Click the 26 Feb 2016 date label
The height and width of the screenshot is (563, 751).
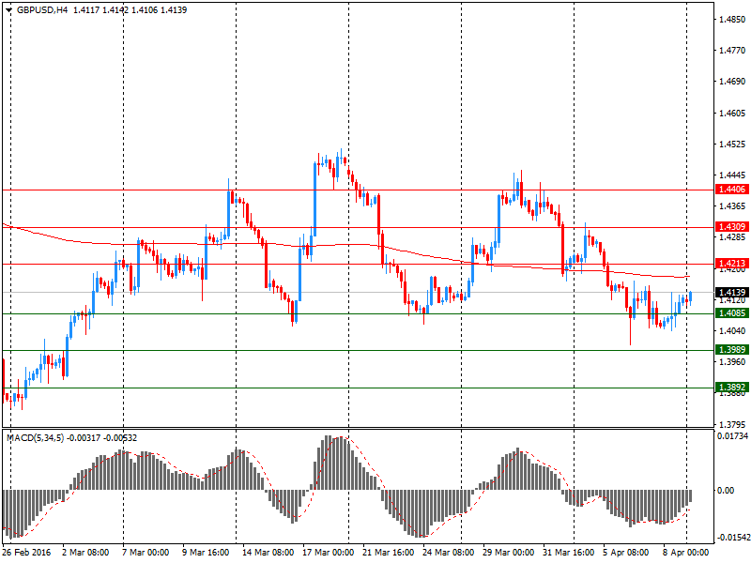[26, 553]
